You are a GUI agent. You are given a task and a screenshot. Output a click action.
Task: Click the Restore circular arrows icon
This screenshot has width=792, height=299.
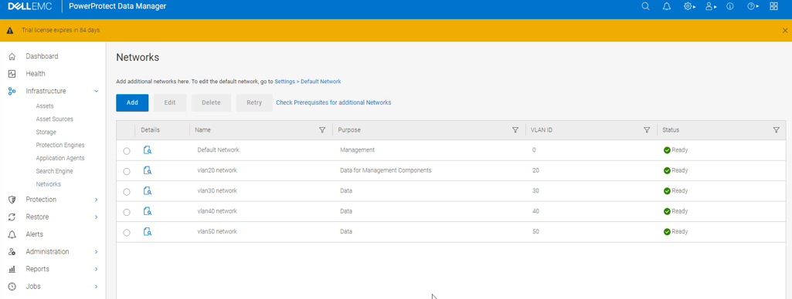tap(12, 217)
